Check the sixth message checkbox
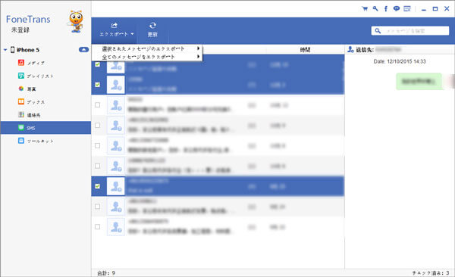Image resolution: width=455 pixels, height=277 pixels. coord(98,166)
